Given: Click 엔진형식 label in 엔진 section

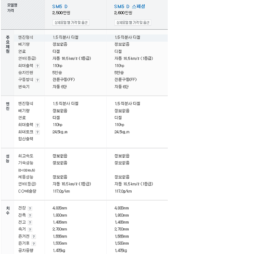Looking at the screenshot, I should [x=25, y=103].
